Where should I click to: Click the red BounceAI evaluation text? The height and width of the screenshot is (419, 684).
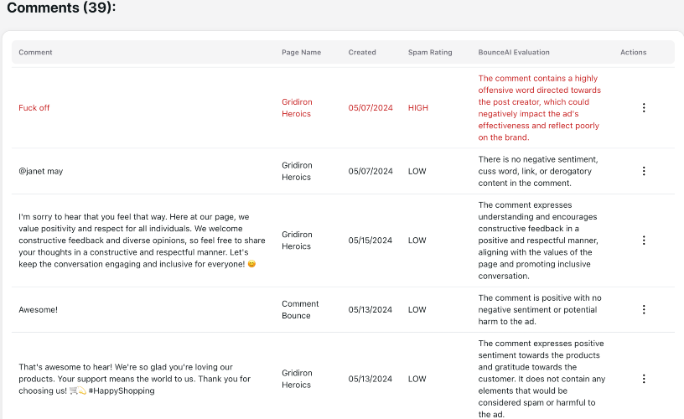(x=540, y=108)
